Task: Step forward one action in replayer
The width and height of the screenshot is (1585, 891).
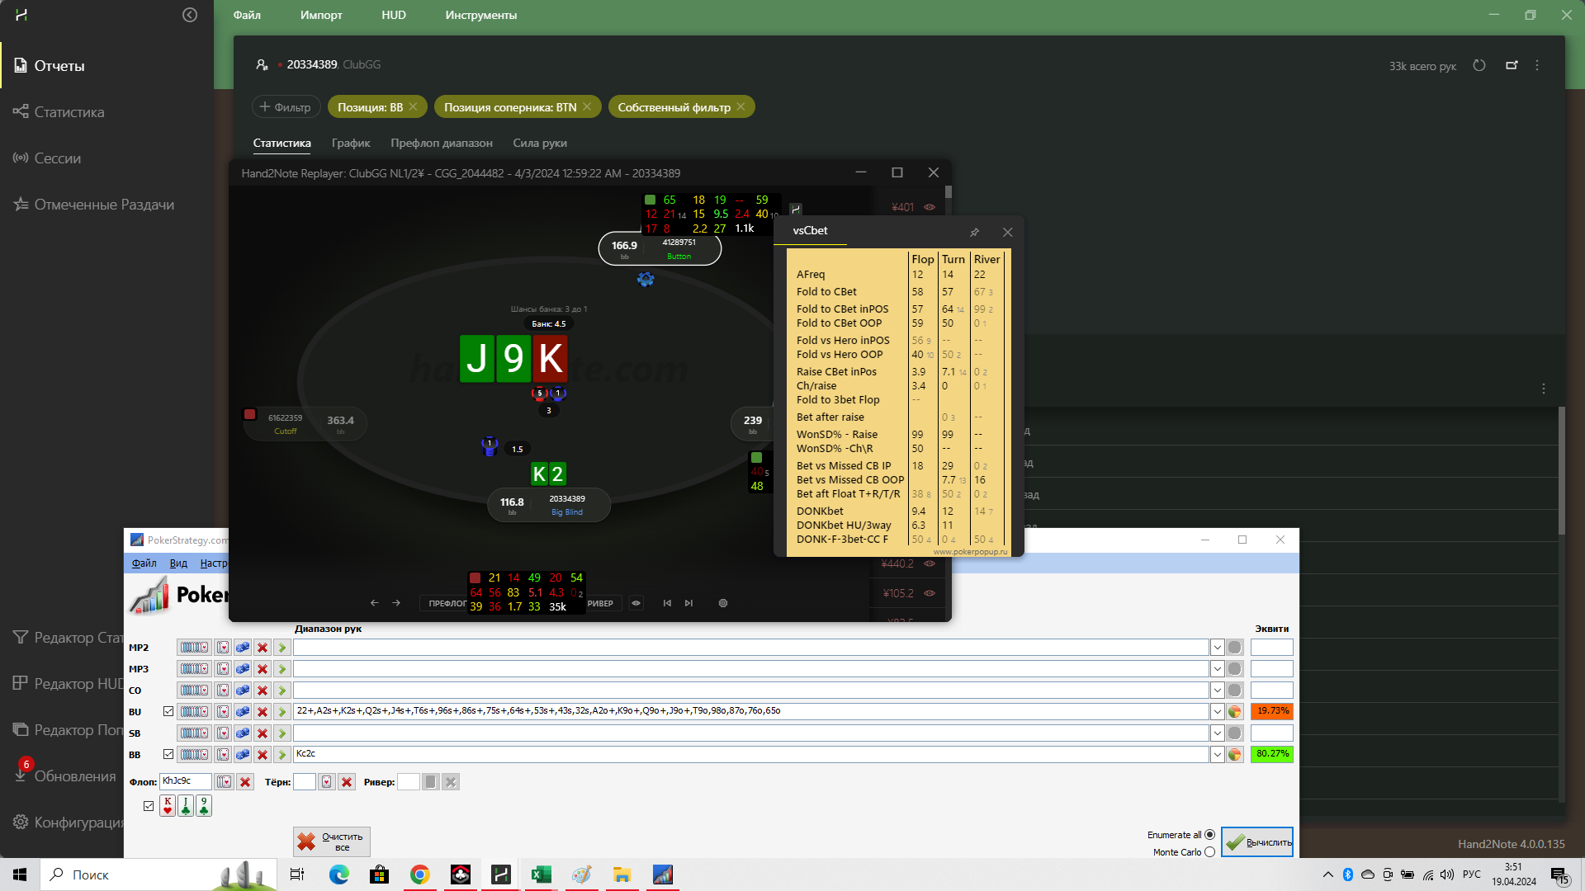Action: tap(396, 603)
